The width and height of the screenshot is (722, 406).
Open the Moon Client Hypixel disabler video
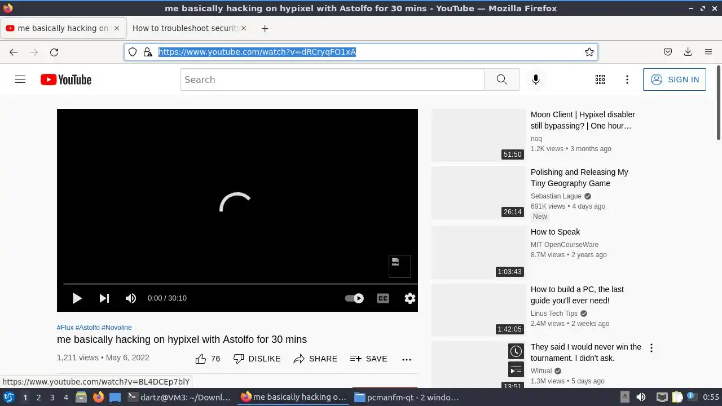point(583,120)
